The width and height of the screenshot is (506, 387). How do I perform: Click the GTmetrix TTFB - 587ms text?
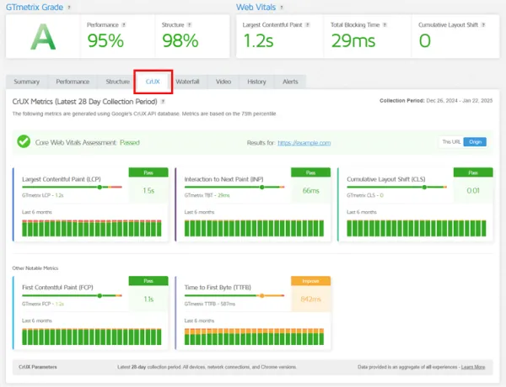click(210, 304)
